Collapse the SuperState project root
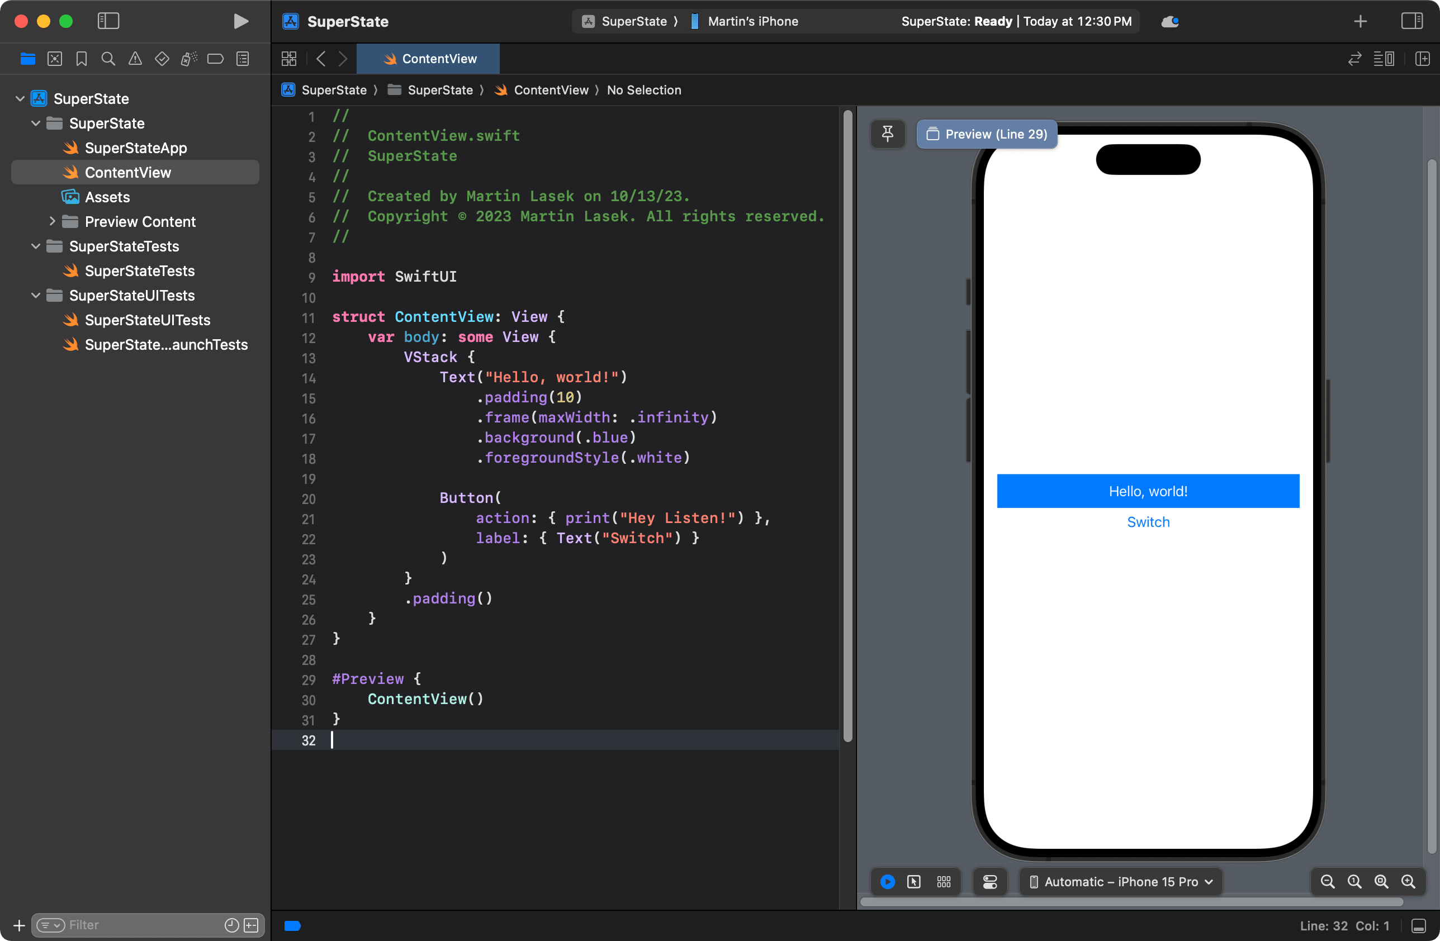 pyautogui.click(x=20, y=98)
